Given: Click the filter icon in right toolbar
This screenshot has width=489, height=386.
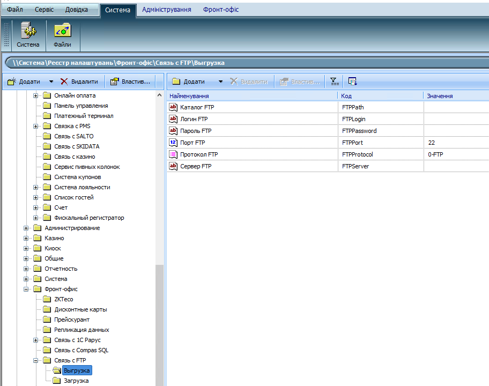Looking at the screenshot, I should point(334,81).
